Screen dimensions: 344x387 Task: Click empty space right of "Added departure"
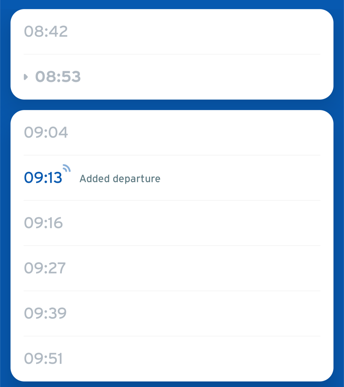click(241, 178)
